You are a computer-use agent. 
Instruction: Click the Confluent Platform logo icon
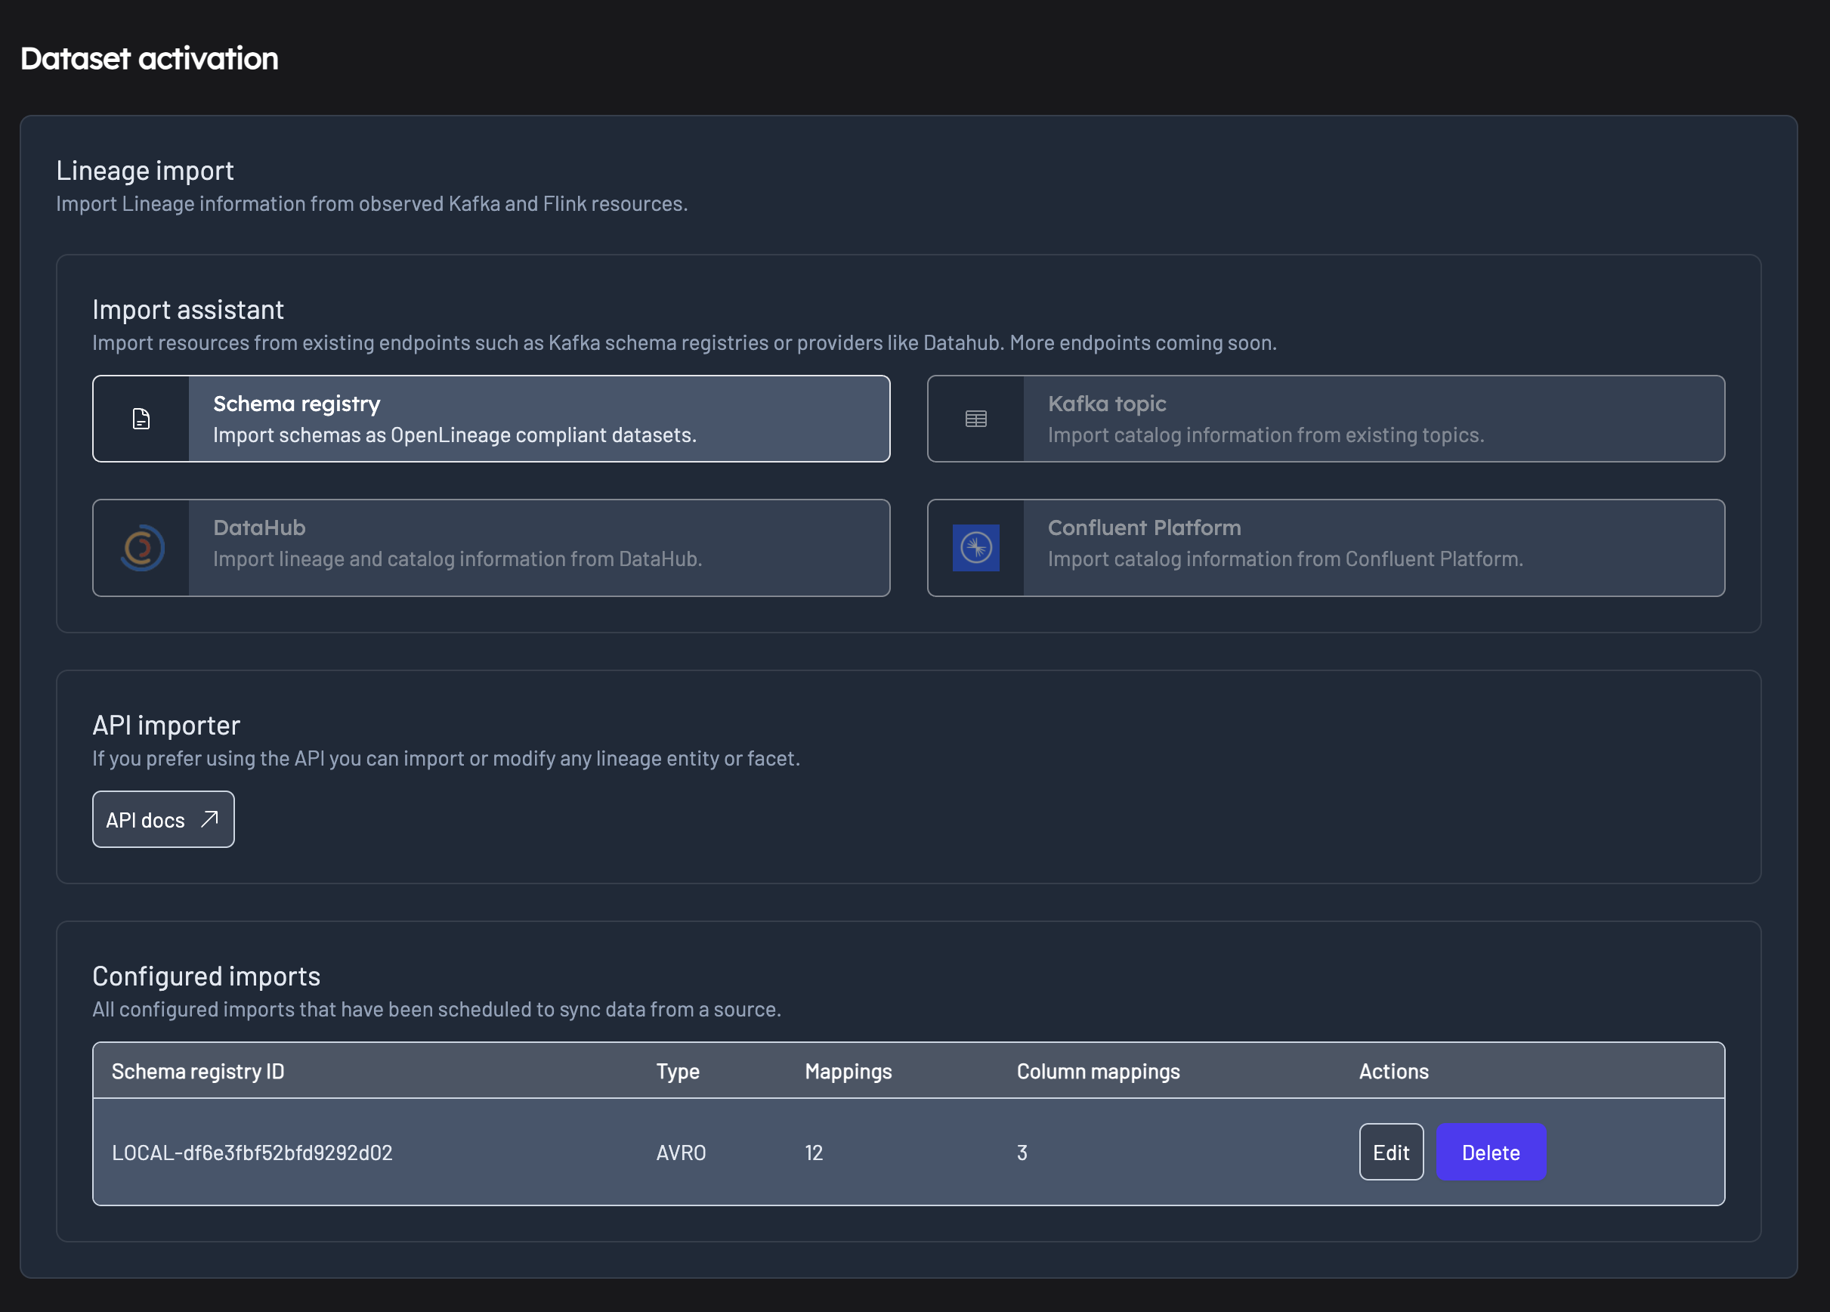pos(975,548)
